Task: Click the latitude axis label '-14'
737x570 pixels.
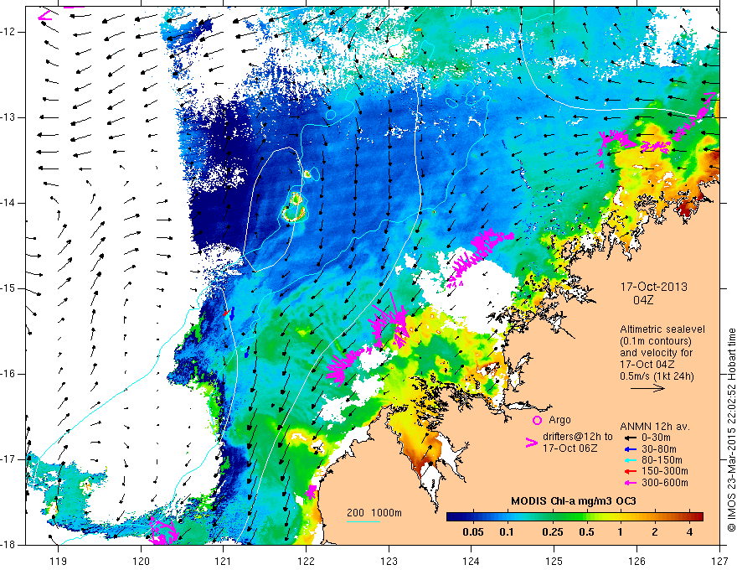Action: coord(8,203)
